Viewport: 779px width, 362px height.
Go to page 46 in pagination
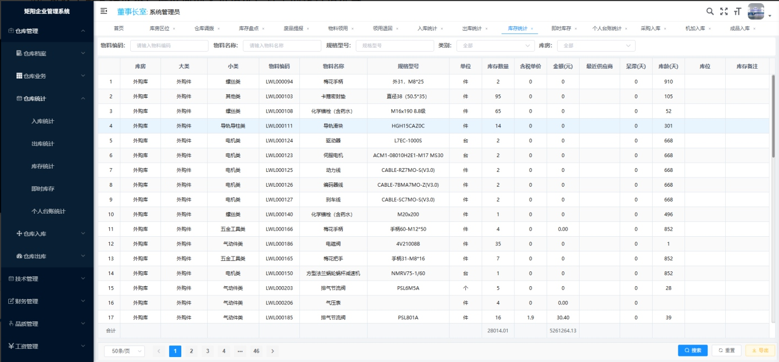[x=256, y=351]
